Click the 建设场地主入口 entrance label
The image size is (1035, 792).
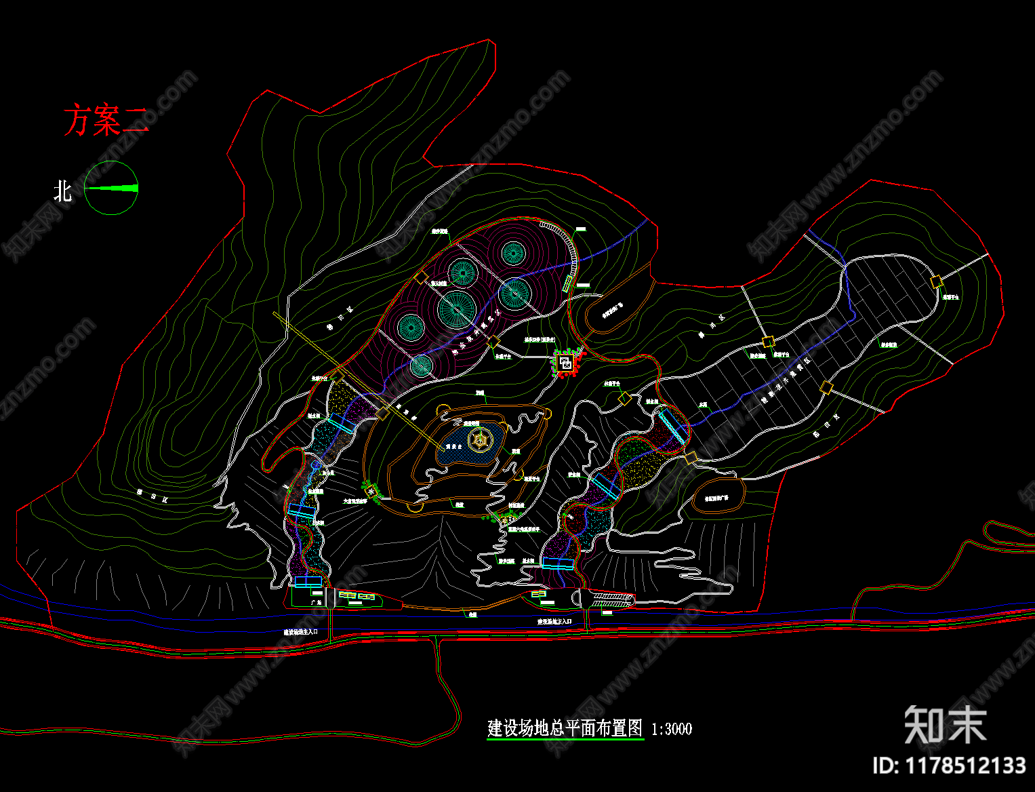301,632
